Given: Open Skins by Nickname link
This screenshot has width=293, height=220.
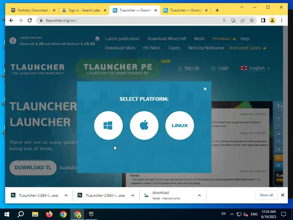Looking at the screenshot, I should [206, 48].
